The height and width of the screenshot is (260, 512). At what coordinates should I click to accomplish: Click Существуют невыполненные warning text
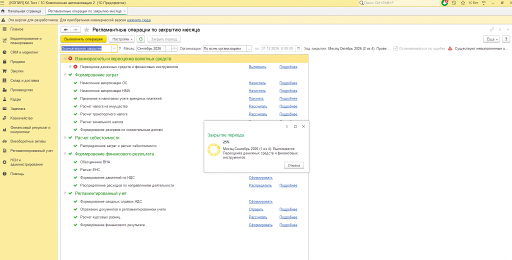coord(481,48)
